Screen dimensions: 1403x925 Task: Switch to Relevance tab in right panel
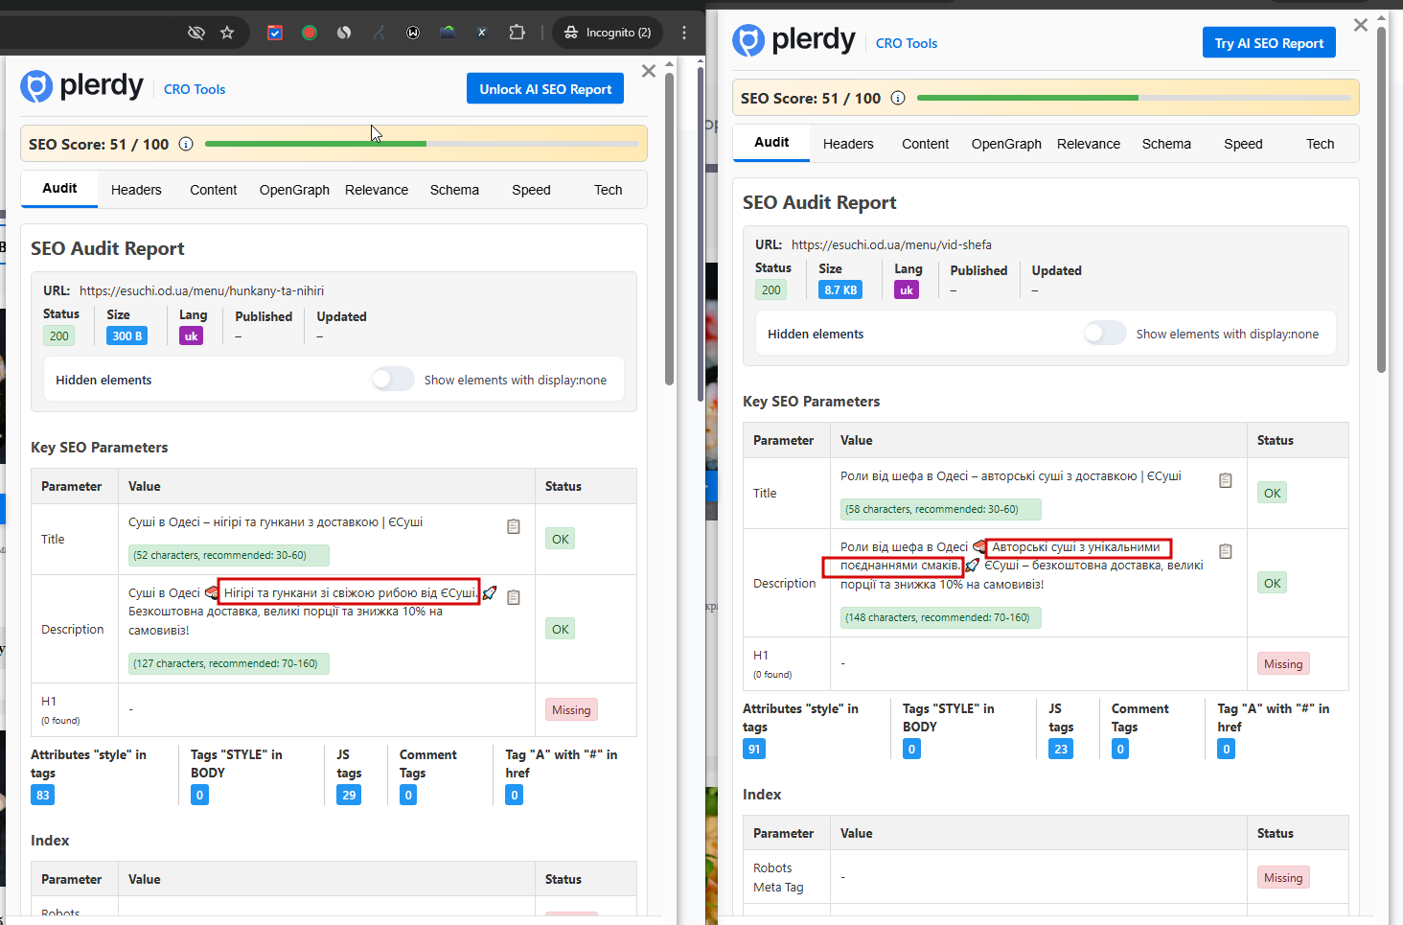(1089, 144)
